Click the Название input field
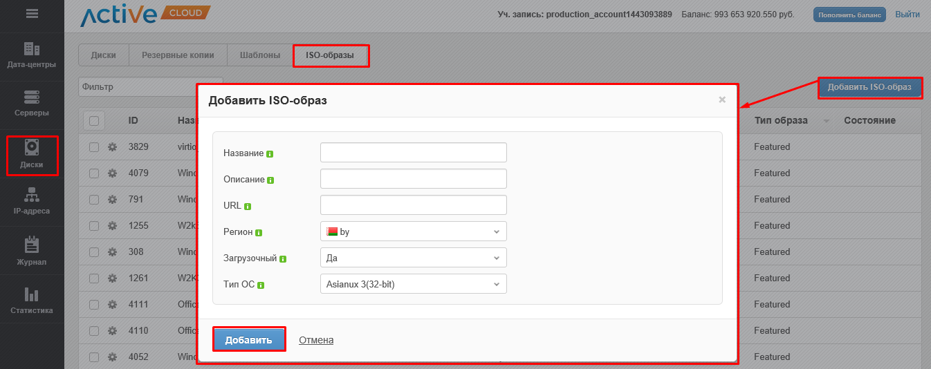This screenshot has width=931, height=369. (x=413, y=153)
